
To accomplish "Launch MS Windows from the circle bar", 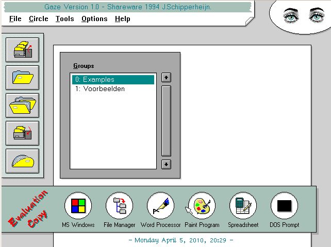I will (78, 205).
